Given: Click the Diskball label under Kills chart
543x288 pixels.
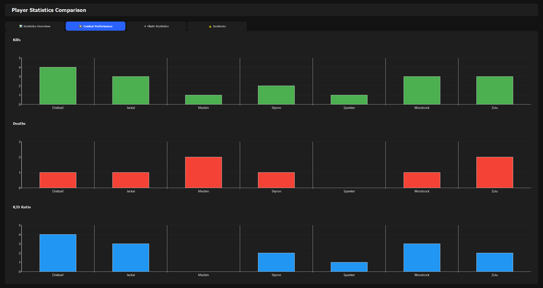Looking at the screenshot, I should click(58, 108).
